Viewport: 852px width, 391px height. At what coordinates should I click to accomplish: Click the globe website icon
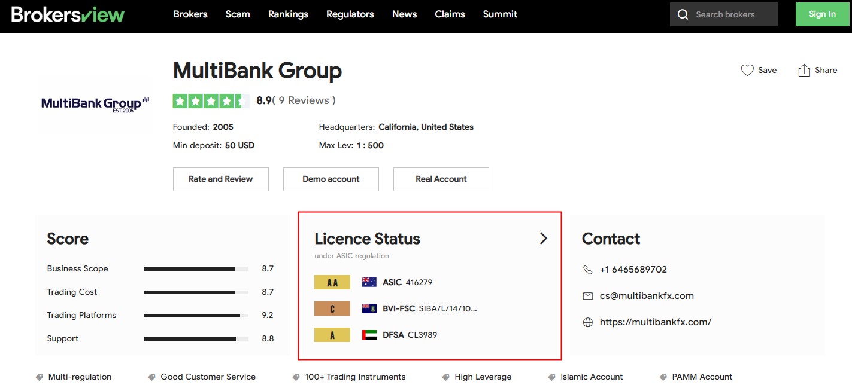[587, 322]
